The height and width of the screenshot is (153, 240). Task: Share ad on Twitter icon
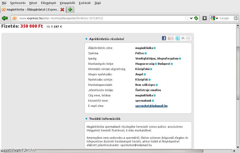[x=177, y=38]
